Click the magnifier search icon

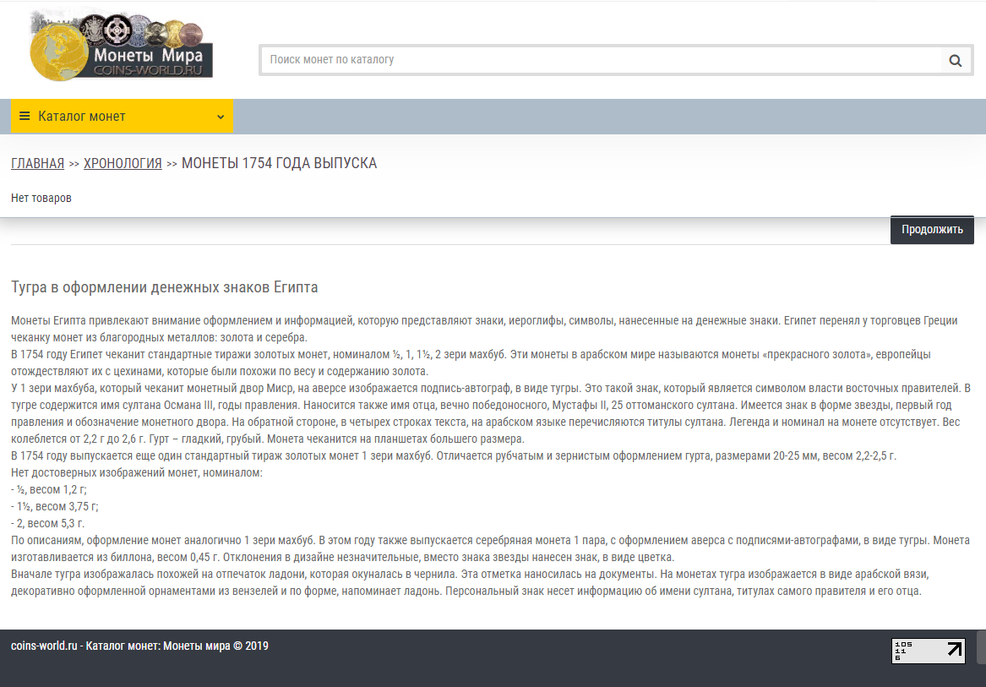(x=956, y=60)
